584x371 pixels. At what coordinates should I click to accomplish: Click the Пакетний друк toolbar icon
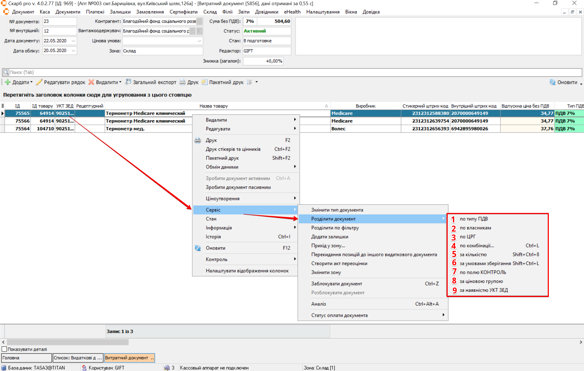(x=205, y=82)
